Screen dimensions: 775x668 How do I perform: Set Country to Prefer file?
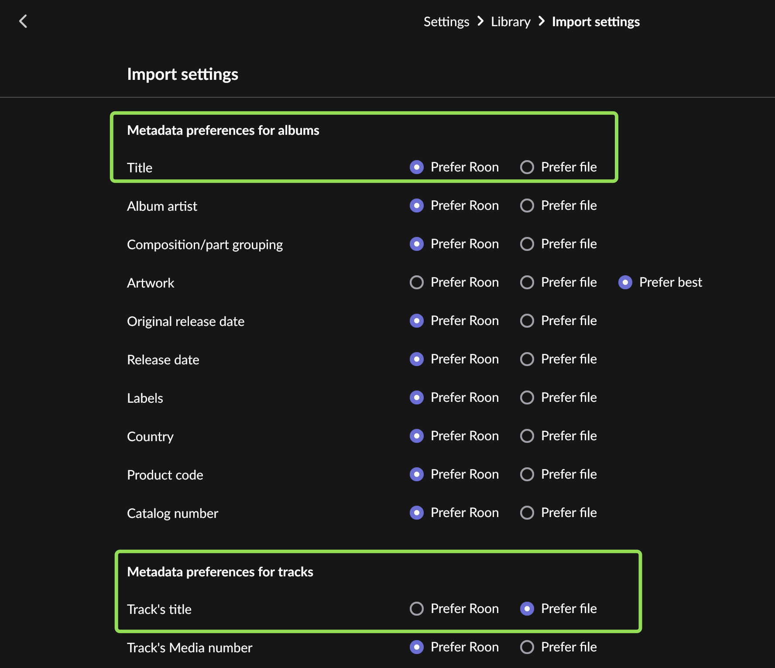527,436
